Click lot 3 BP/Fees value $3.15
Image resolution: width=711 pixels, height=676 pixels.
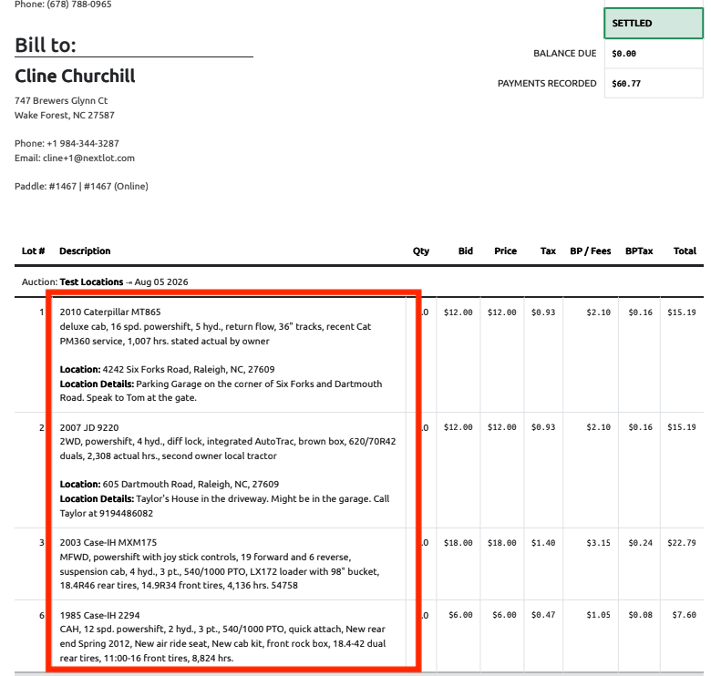pos(599,543)
